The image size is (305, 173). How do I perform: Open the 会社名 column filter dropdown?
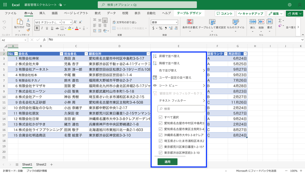pyautogui.click(x=62, y=54)
